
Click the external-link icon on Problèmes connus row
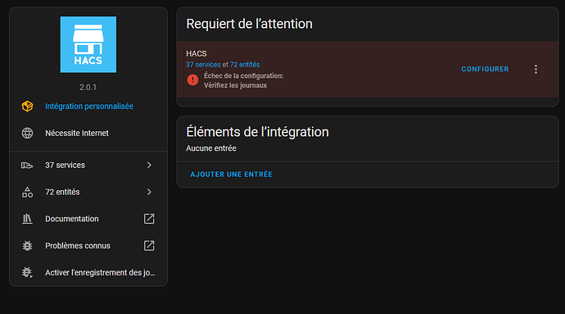(149, 246)
